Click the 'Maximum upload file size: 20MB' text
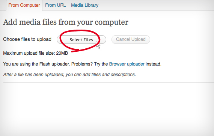 (x=36, y=53)
